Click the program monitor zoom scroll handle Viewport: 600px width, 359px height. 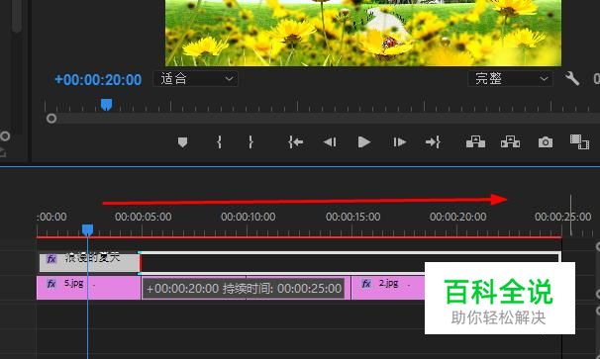click(x=51, y=119)
